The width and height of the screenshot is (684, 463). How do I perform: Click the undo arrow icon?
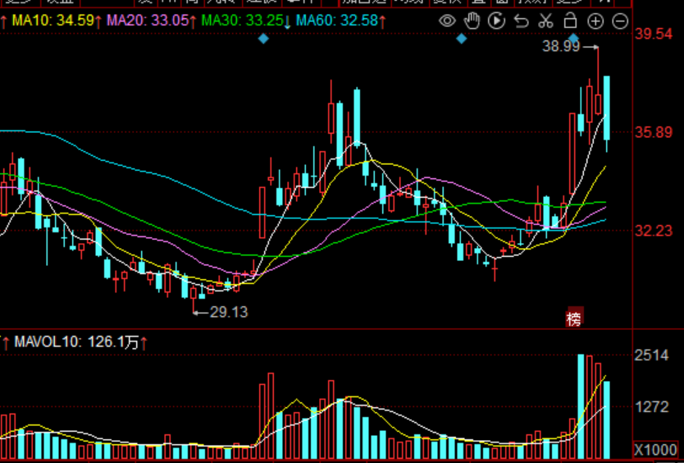(521, 21)
